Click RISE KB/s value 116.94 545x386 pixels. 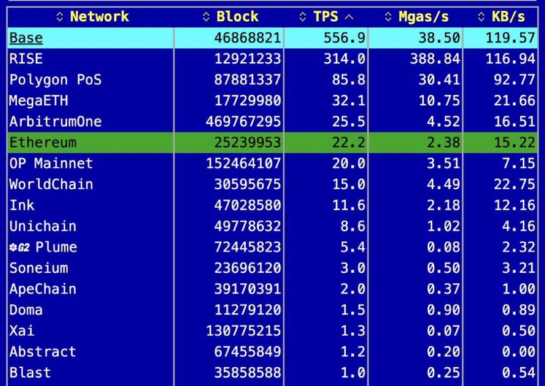pyautogui.click(x=510, y=59)
